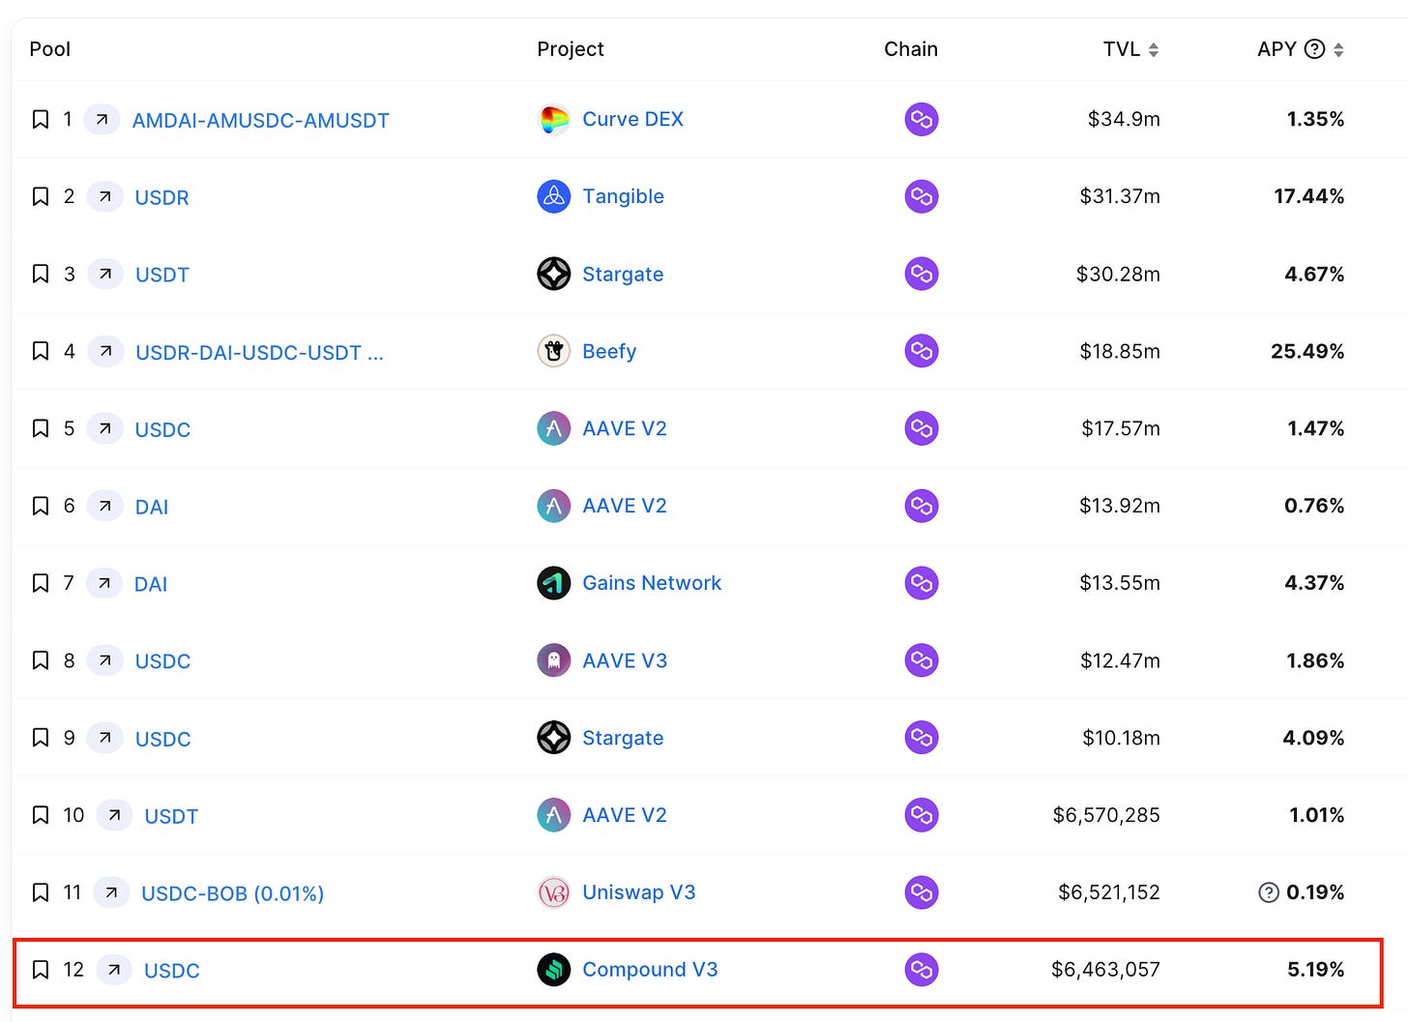Bookmark the Compound V3 USDC pool

tap(41, 970)
